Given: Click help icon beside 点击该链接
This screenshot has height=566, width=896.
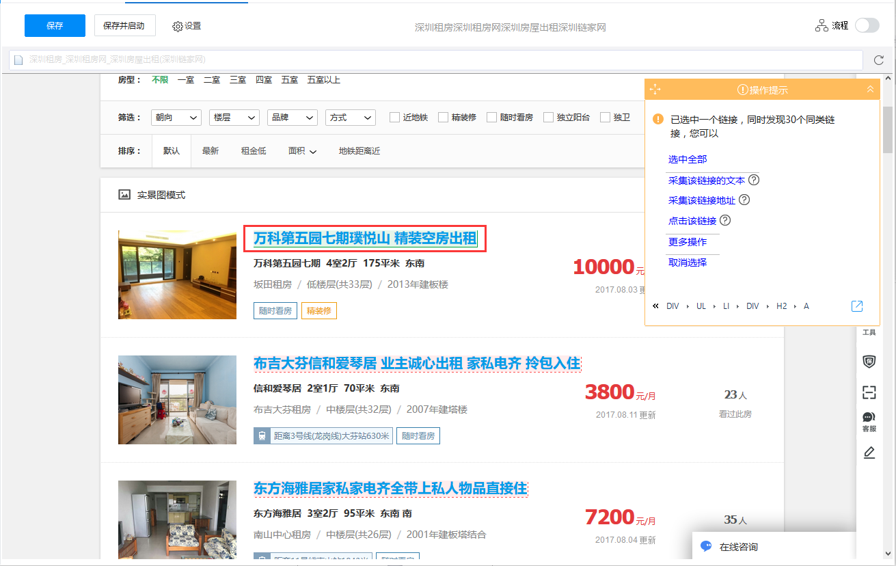Looking at the screenshot, I should pyautogui.click(x=726, y=221).
